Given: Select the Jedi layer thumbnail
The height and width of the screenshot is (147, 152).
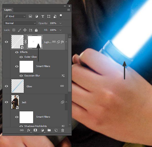Looking at the screenshot, I should [x=15, y=102].
